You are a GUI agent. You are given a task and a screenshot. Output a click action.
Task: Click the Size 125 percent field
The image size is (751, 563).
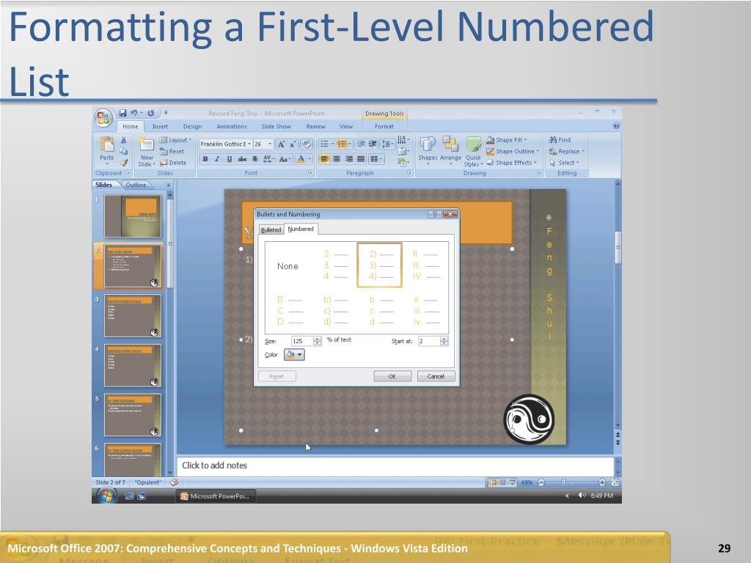point(301,341)
